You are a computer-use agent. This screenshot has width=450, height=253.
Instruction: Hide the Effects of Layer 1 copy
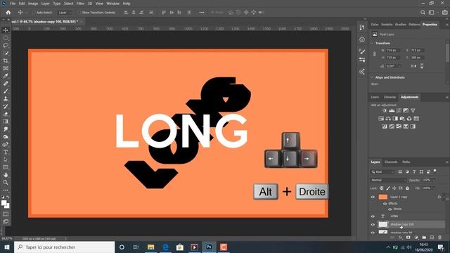coord(385,204)
